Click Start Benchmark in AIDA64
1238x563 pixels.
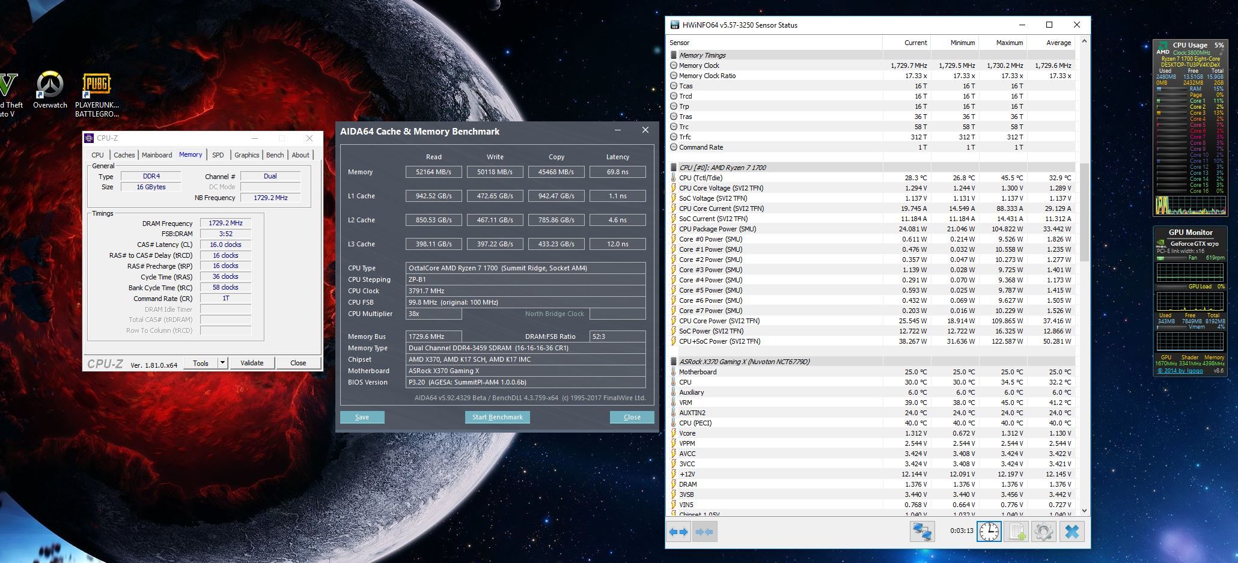[498, 417]
